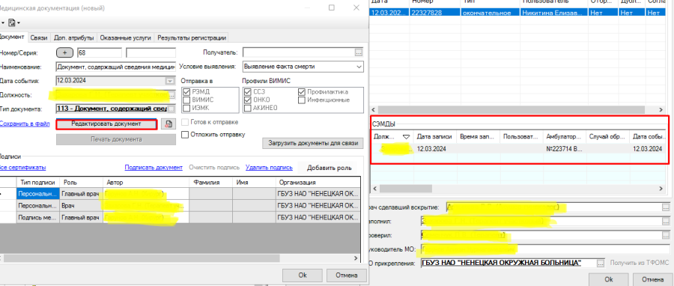The height and width of the screenshot is (286, 674).
Task: Open the Результаты регистрации tab
Action: tap(192, 37)
